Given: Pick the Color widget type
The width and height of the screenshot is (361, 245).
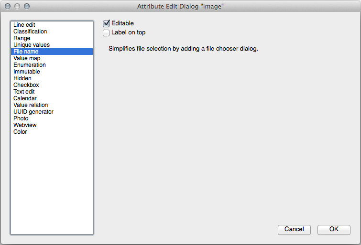Looking at the screenshot, I should tap(20, 132).
